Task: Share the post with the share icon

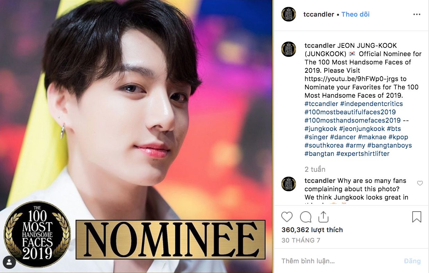Action: point(323,217)
